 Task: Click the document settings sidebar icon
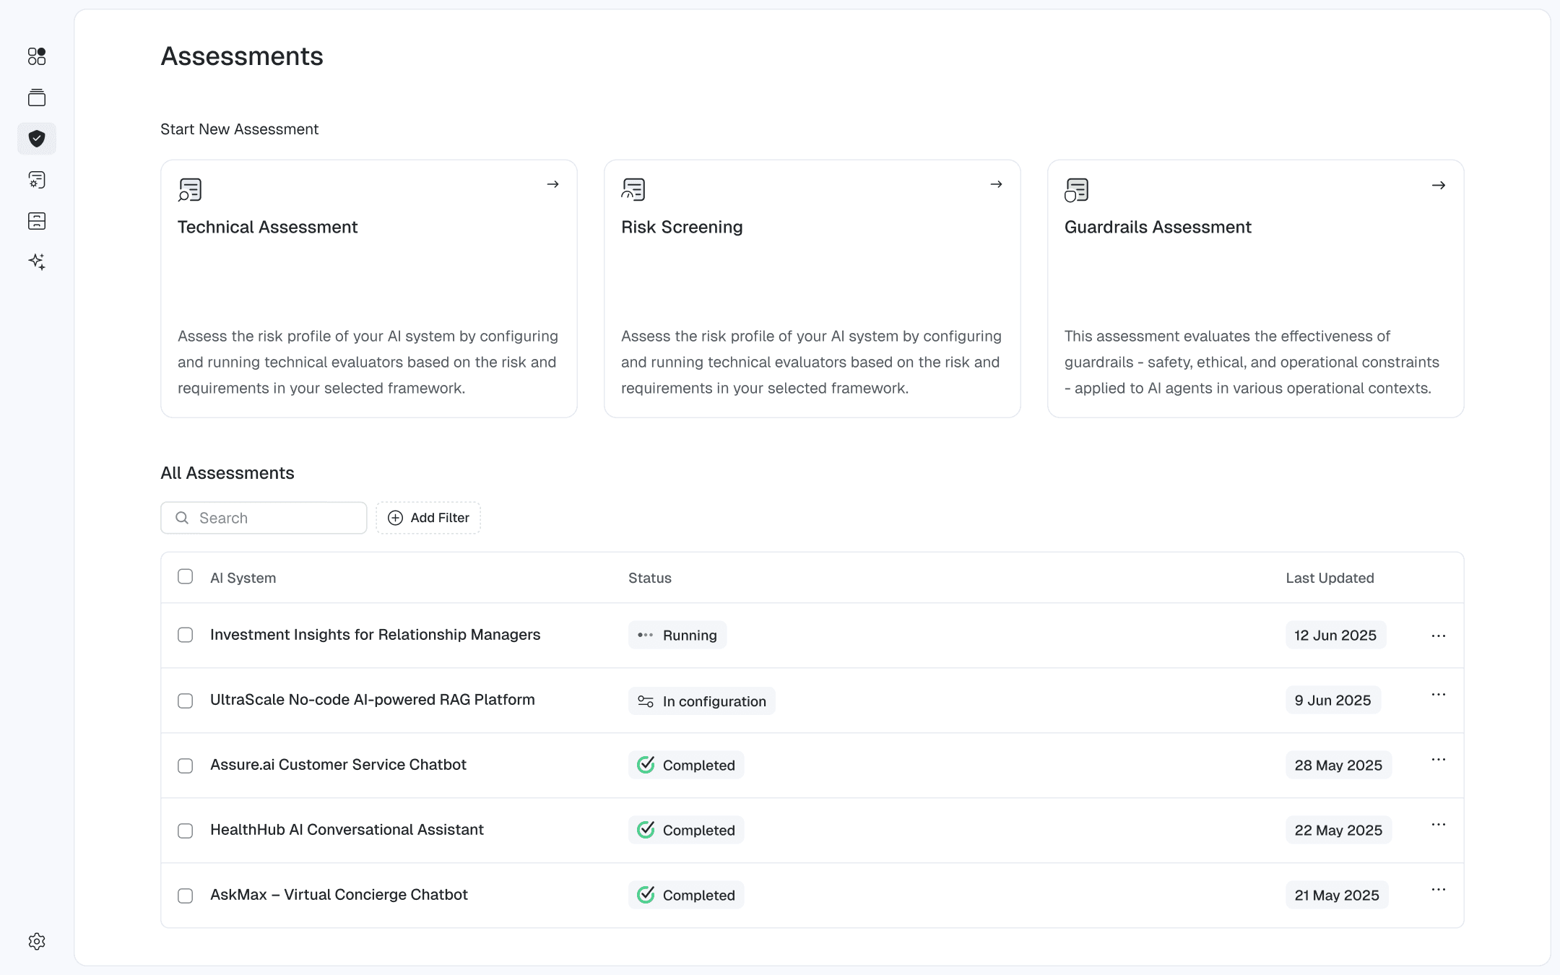tap(37, 180)
